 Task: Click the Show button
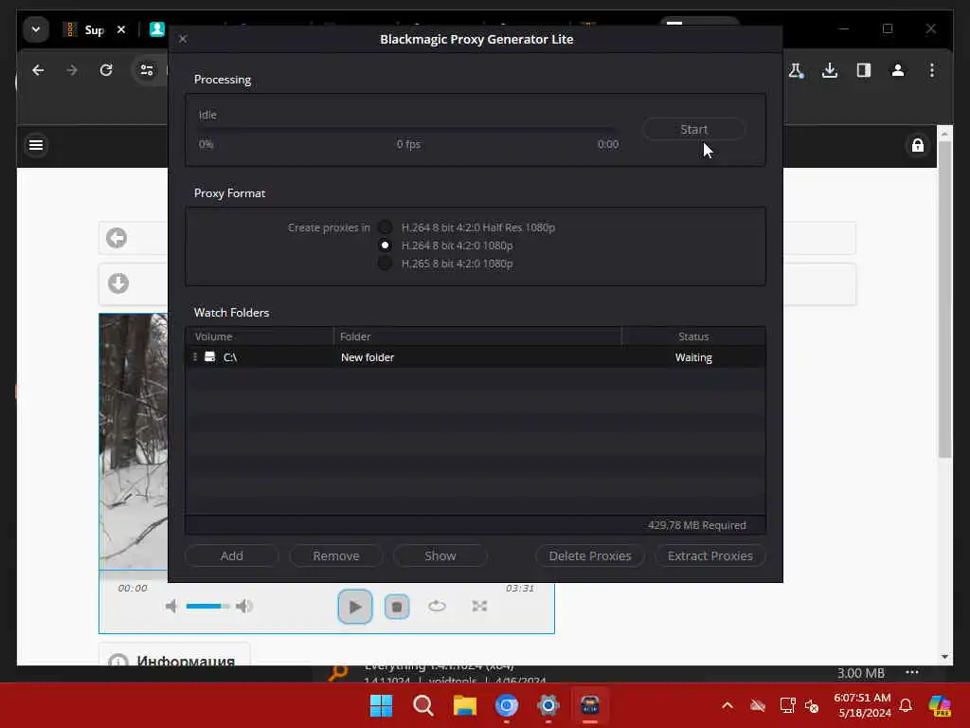pos(440,555)
